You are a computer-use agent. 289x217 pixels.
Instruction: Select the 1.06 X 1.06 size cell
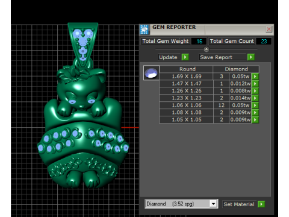(x=187, y=105)
